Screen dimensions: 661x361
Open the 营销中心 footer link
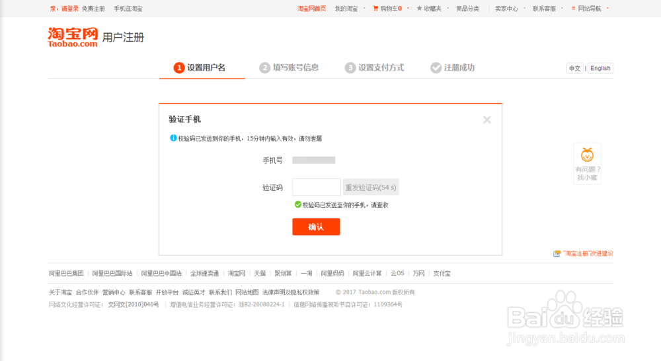click(x=114, y=292)
